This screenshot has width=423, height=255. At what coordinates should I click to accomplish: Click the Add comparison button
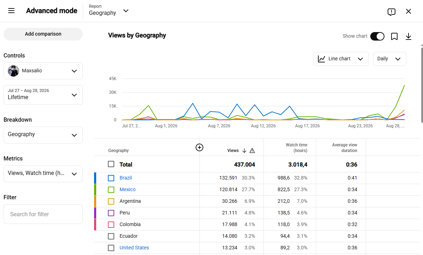click(43, 34)
